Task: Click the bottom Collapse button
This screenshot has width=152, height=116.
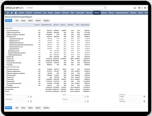Action: coord(46,108)
